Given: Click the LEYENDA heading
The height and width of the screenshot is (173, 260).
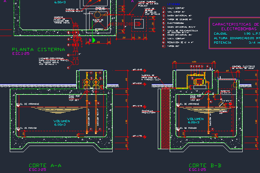Looking at the screenshot, I should tap(174, 4).
